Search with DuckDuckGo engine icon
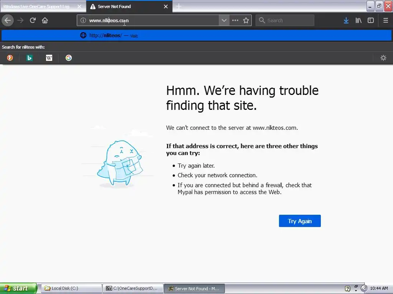The height and width of the screenshot is (294, 393). tap(10, 58)
